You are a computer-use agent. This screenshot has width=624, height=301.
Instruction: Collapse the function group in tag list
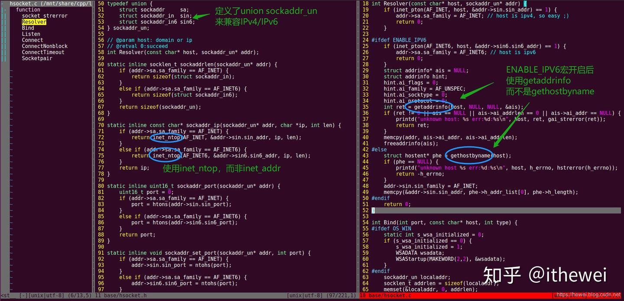[x=28, y=10]
